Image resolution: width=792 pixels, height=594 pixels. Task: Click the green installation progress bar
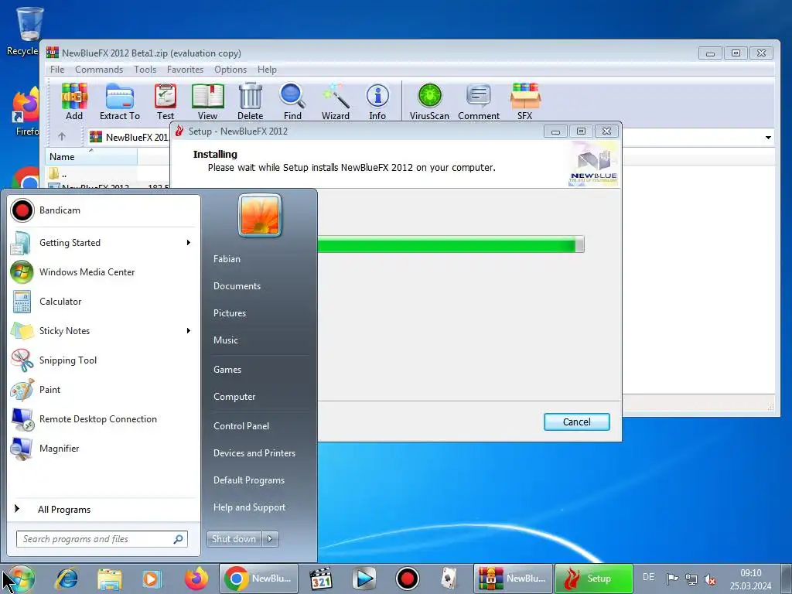click(x=451, y=244)
